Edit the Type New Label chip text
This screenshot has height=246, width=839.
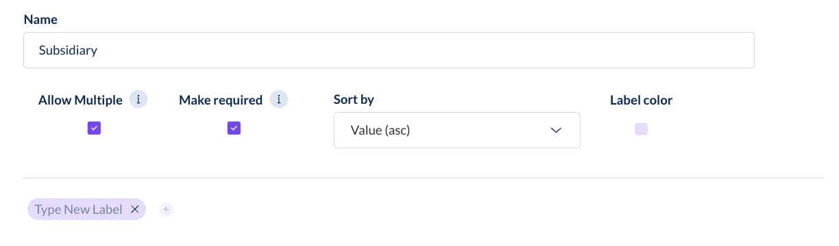[78, 210]
